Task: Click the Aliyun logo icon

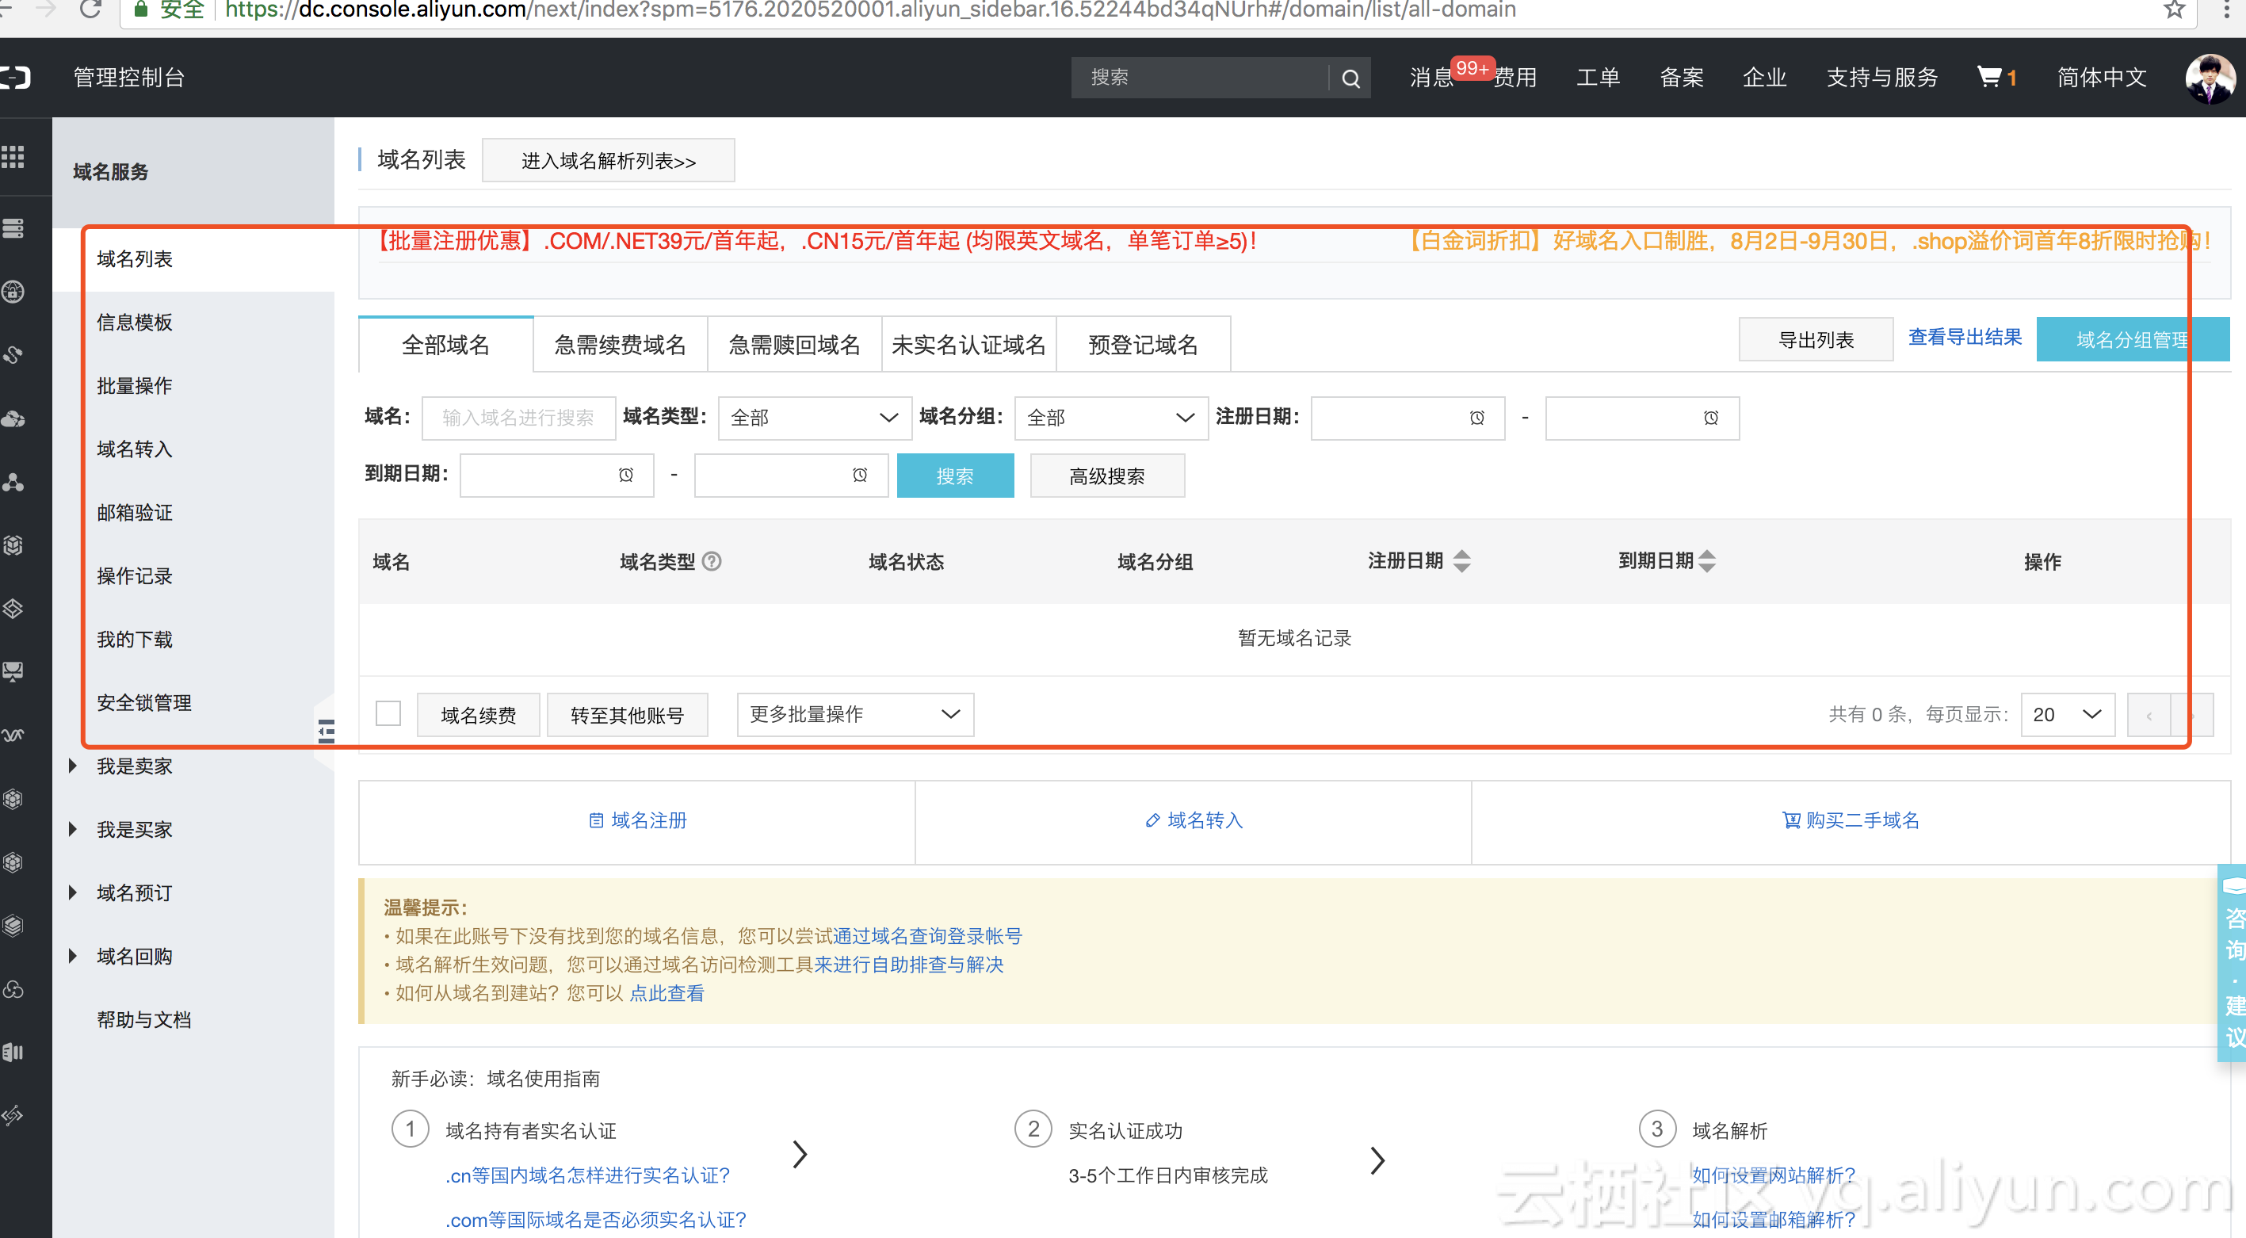Action: click(x=15, y=78)
